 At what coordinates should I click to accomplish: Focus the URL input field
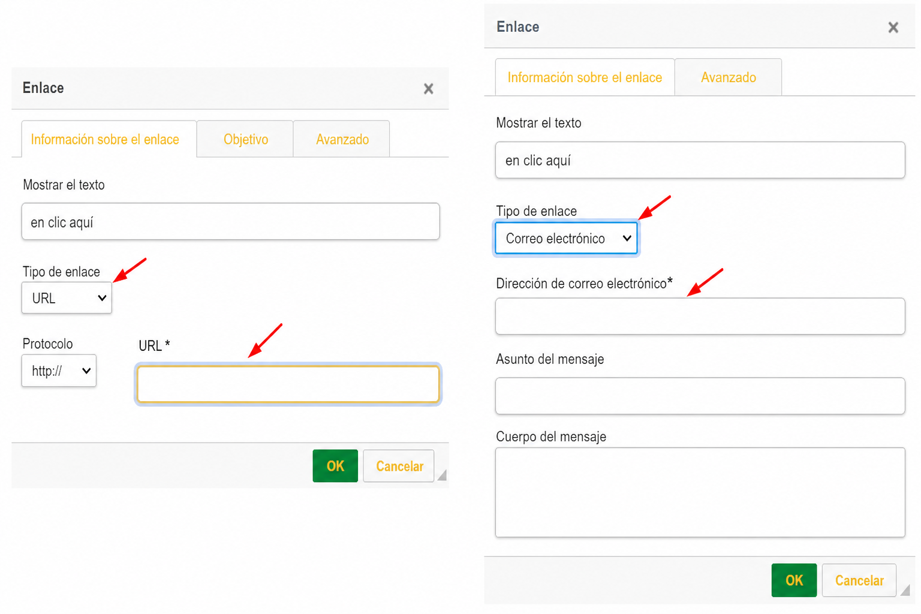pos(288,384)
